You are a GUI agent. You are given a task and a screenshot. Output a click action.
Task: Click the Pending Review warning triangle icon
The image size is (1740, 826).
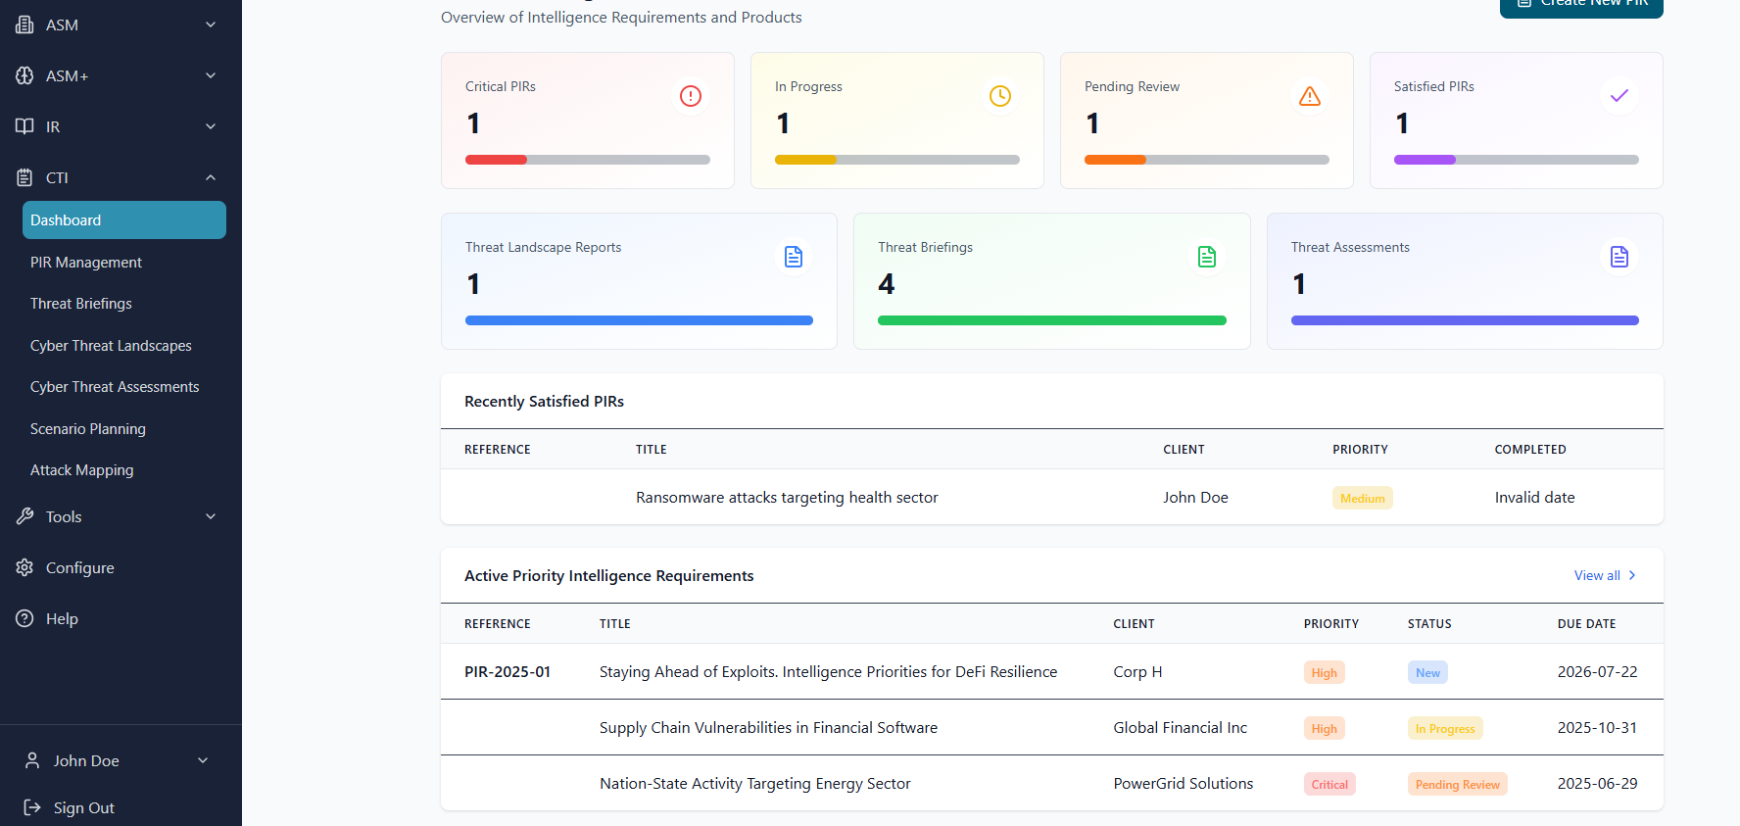(1309, 96)
